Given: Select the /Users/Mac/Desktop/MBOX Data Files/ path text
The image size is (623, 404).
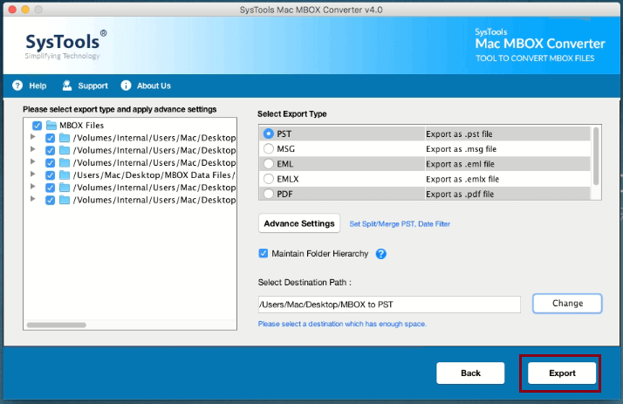Looking at the screenshot, I should (154, 175).
